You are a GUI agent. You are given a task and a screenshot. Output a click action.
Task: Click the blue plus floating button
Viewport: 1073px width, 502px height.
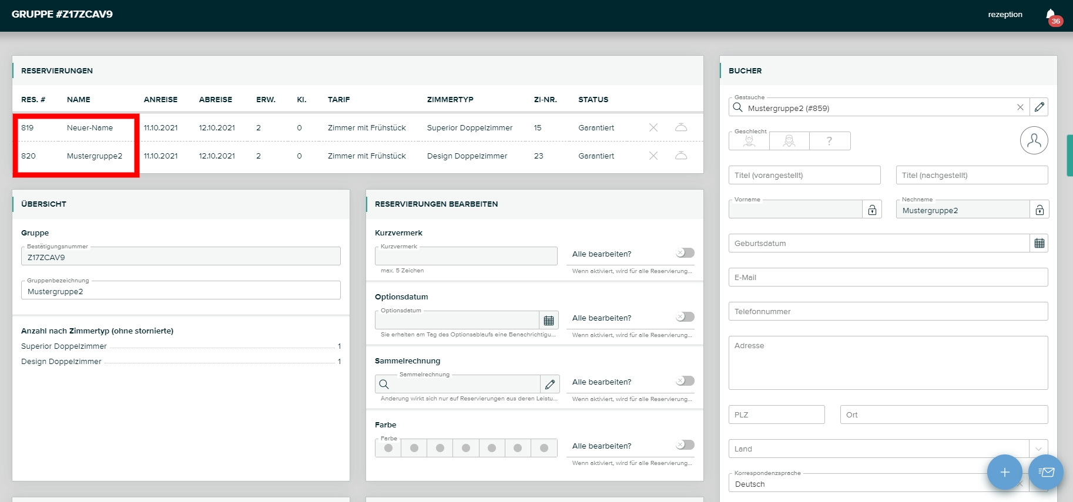pos(1004,472)
